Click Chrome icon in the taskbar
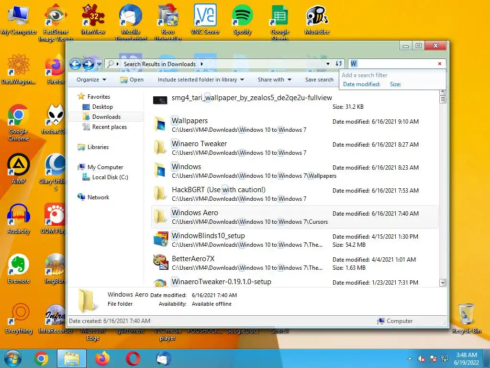Screen dimensions: 490x368 41,358
